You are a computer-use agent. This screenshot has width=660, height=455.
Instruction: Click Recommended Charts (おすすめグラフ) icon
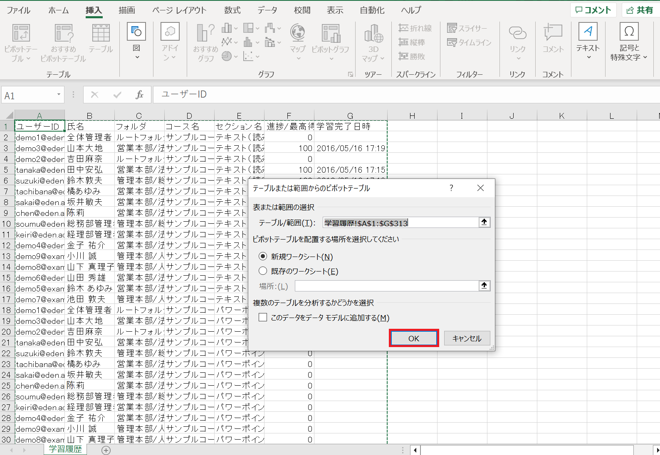pos(205,43)
